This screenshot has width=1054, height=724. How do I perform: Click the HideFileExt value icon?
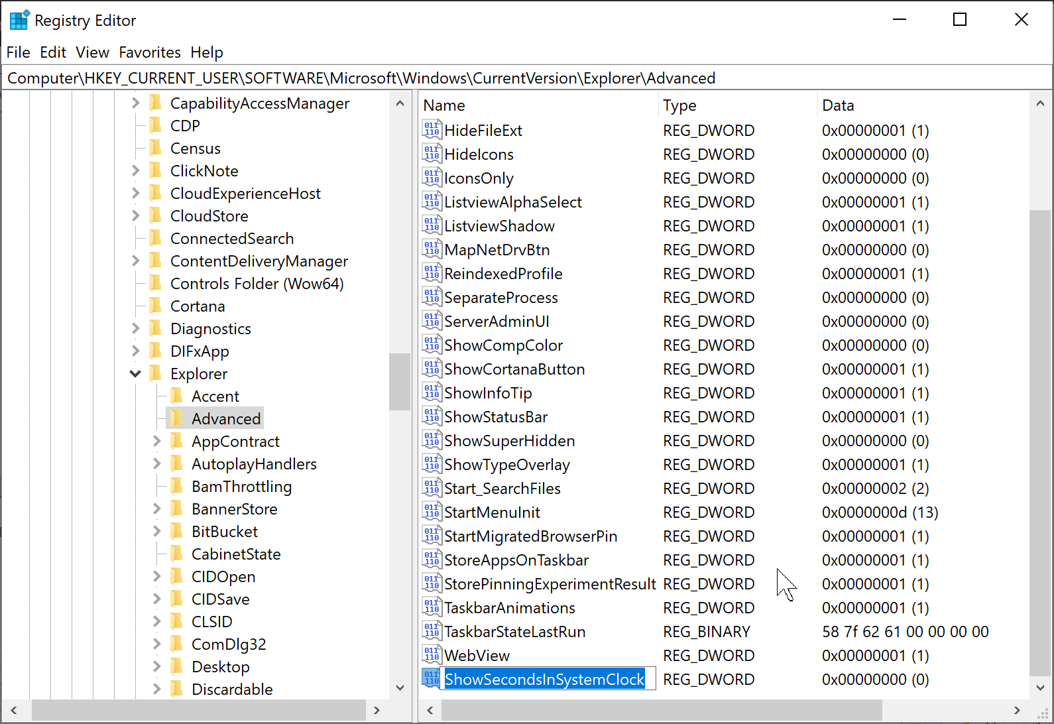tap(432, 130)
